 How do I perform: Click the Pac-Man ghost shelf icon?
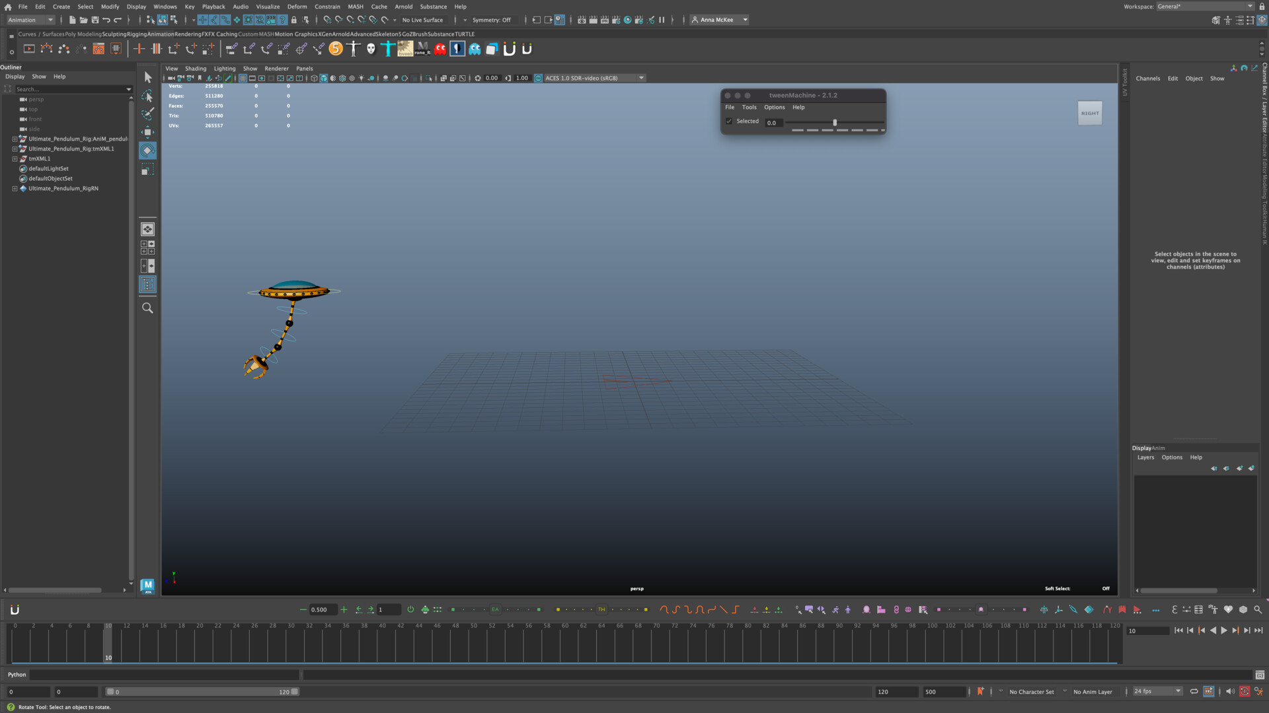[440, 48]
